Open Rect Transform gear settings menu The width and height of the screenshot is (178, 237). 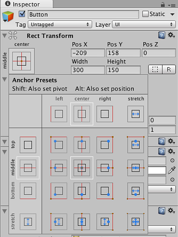point(171,36)
